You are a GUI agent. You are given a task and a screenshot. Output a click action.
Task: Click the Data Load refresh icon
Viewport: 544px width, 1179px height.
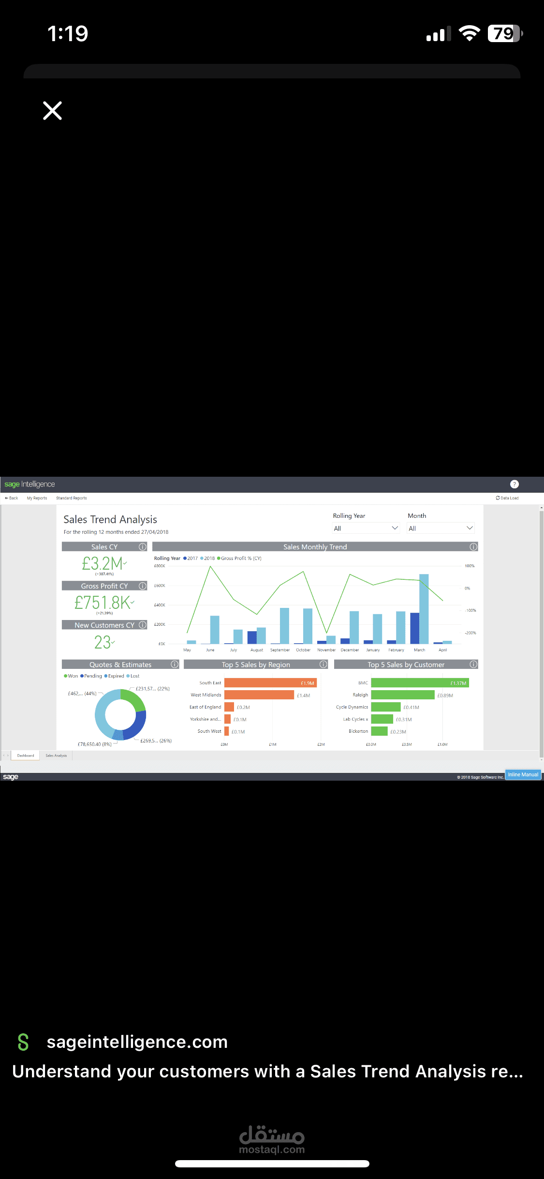[498, 498]
